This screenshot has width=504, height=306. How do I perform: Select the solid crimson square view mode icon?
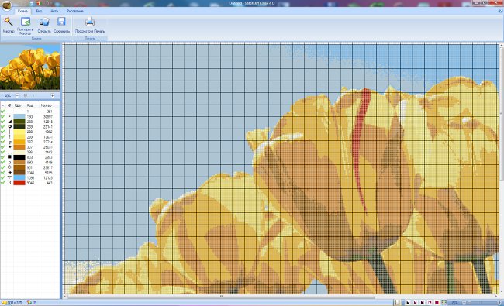pos(437,302)
